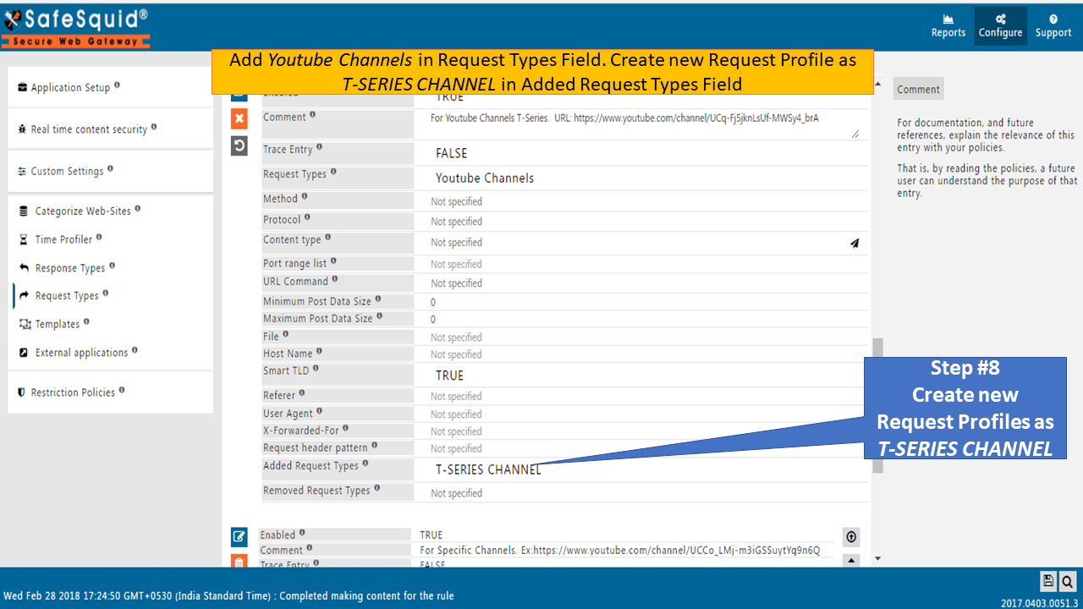Reset the entry with the undo icon

tap(239, 146)
